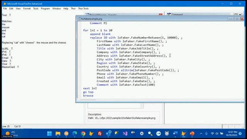Open the volume speaker tray icon
The image size is (247, 139).
coord(217,134)
